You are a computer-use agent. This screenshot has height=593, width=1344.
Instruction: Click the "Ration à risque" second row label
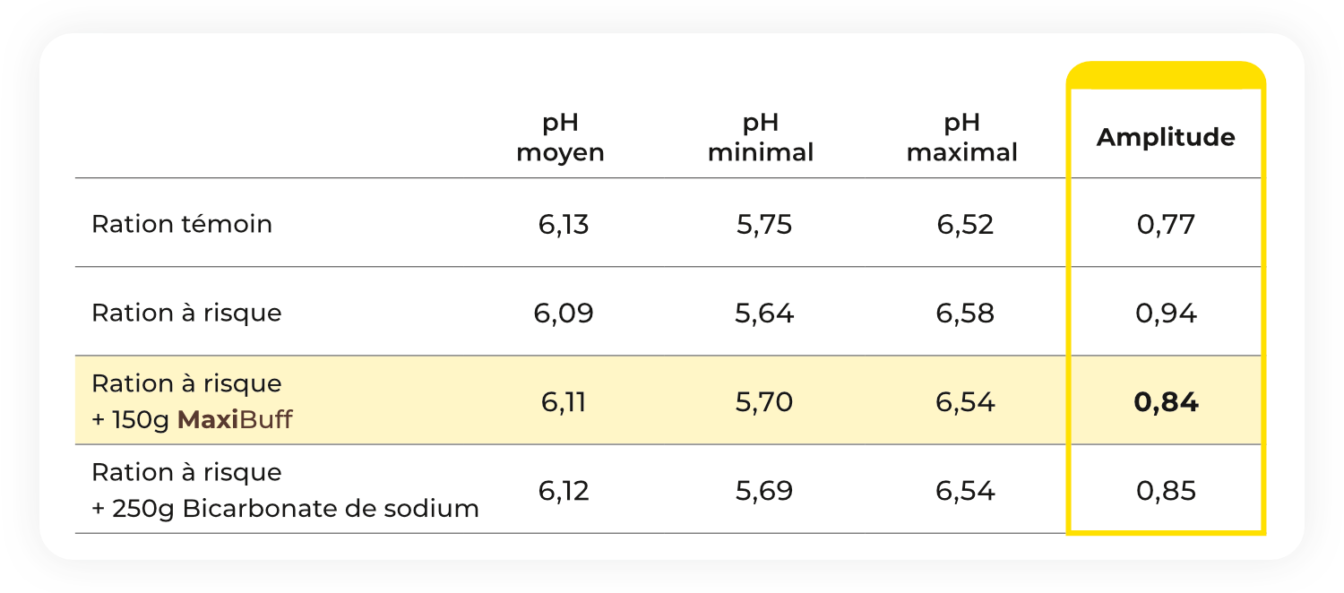click(x=186, y=313)
